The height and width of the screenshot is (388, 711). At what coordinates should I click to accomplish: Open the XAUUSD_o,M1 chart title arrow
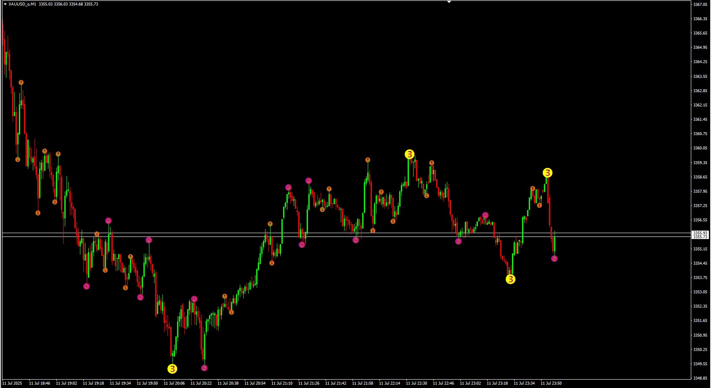5,4
